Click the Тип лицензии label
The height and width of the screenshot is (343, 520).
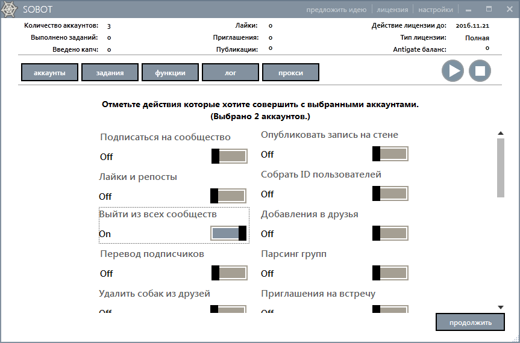coord(423,37)
